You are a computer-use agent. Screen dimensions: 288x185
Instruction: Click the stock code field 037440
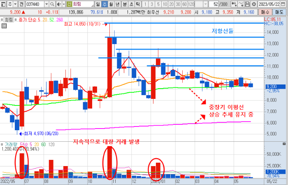[35, 4]
